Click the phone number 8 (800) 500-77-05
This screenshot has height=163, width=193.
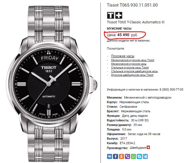click(x=171, y=89)
